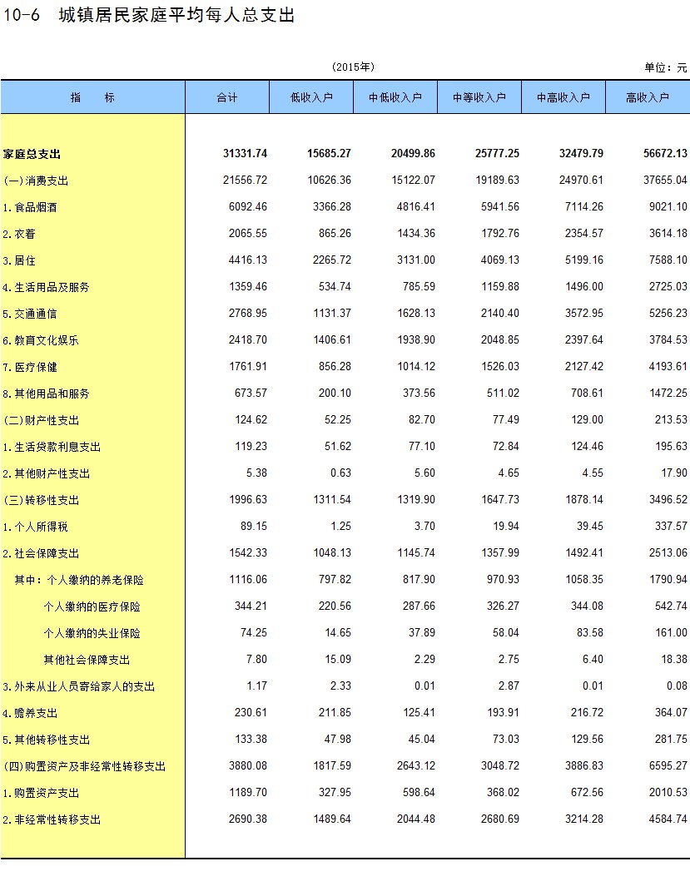Select the 合计 column header
This screenshot has width=690, height=886.
[227, 97]
